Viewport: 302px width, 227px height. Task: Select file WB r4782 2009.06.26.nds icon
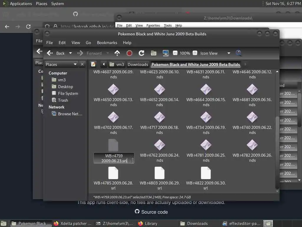(252, 145)
